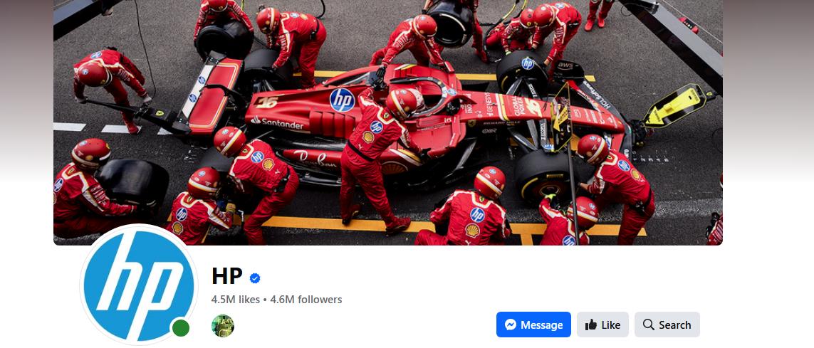Screen dimensions: 814x348
Task: Open the small follower avatar thumbnail
Action: point(223,326)
